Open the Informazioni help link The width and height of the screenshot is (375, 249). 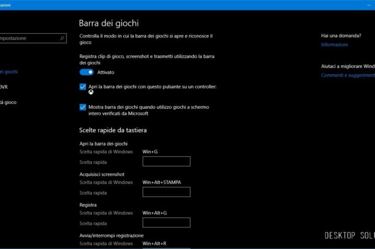pos(335,44)
